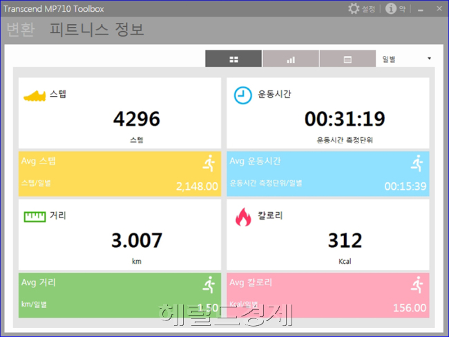Click the 4296 steps count card

pyautogui.click(x=120, y=113)
